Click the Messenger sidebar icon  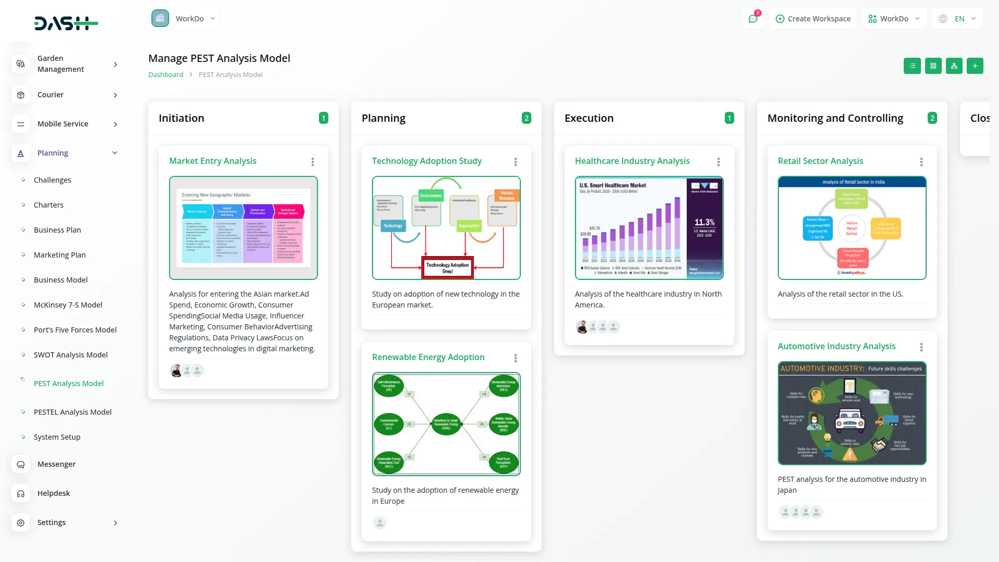(21, 464)
